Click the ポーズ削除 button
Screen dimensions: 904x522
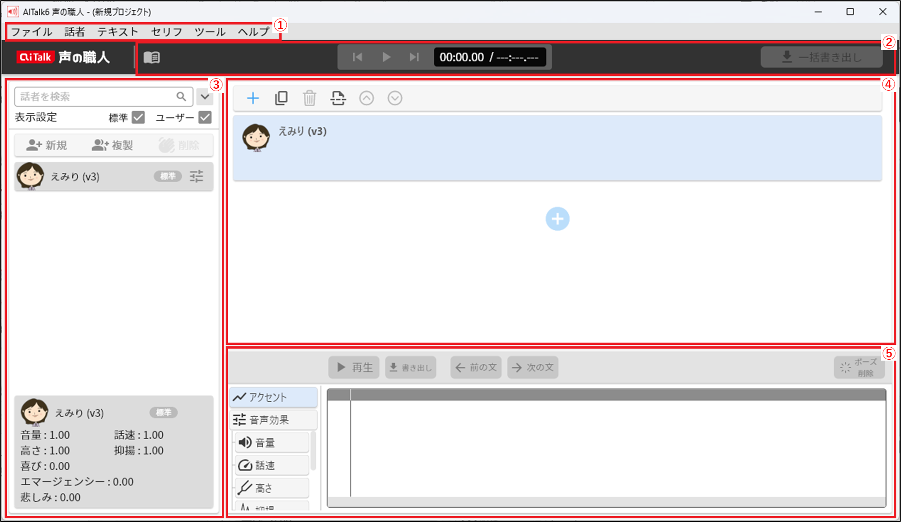pos(860,368)
